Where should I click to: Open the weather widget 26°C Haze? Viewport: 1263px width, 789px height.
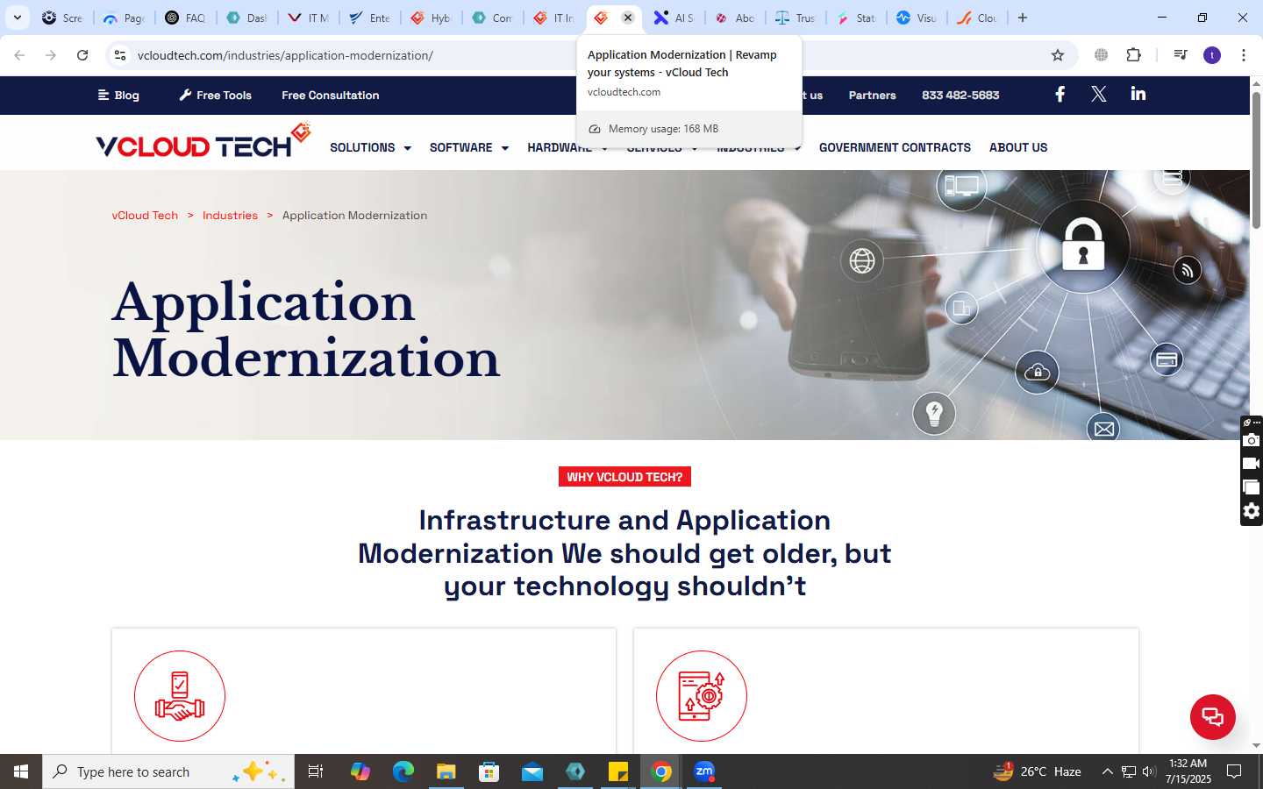click(x=1037, y=771)
